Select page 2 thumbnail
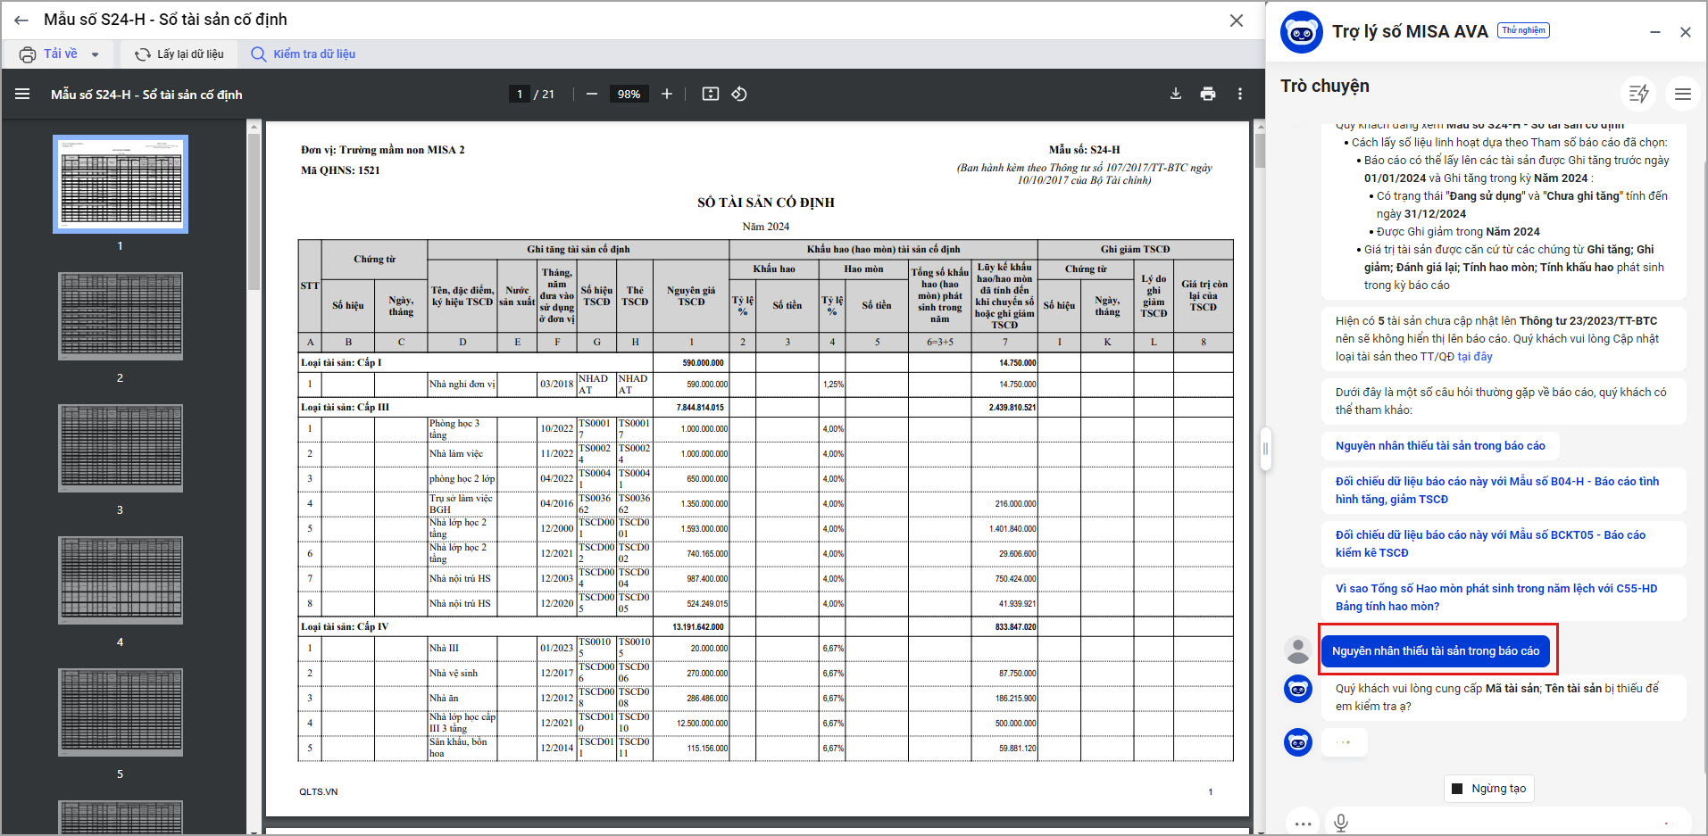This screenshot has width=1708, height=836. (x=121, y=316)
